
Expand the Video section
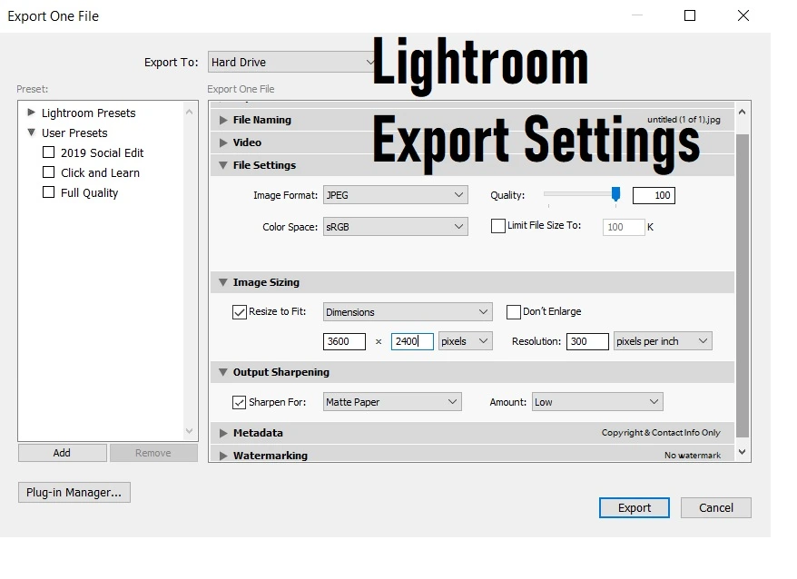point(223,142)
